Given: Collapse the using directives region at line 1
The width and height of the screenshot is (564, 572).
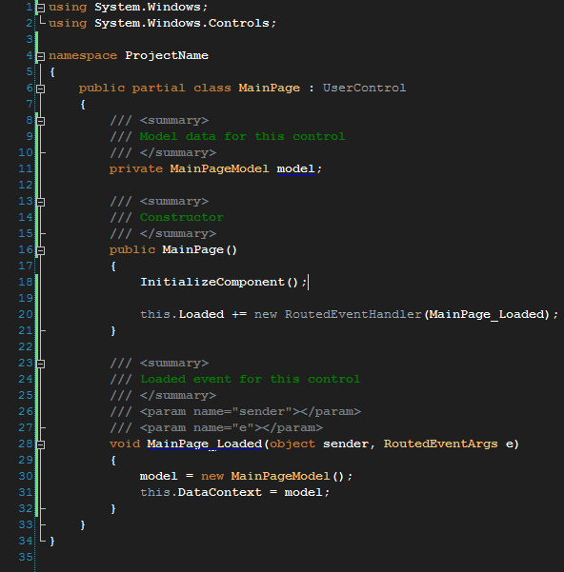Looking at the screenshot, I should pyautogui.click(x=41, y=8).
